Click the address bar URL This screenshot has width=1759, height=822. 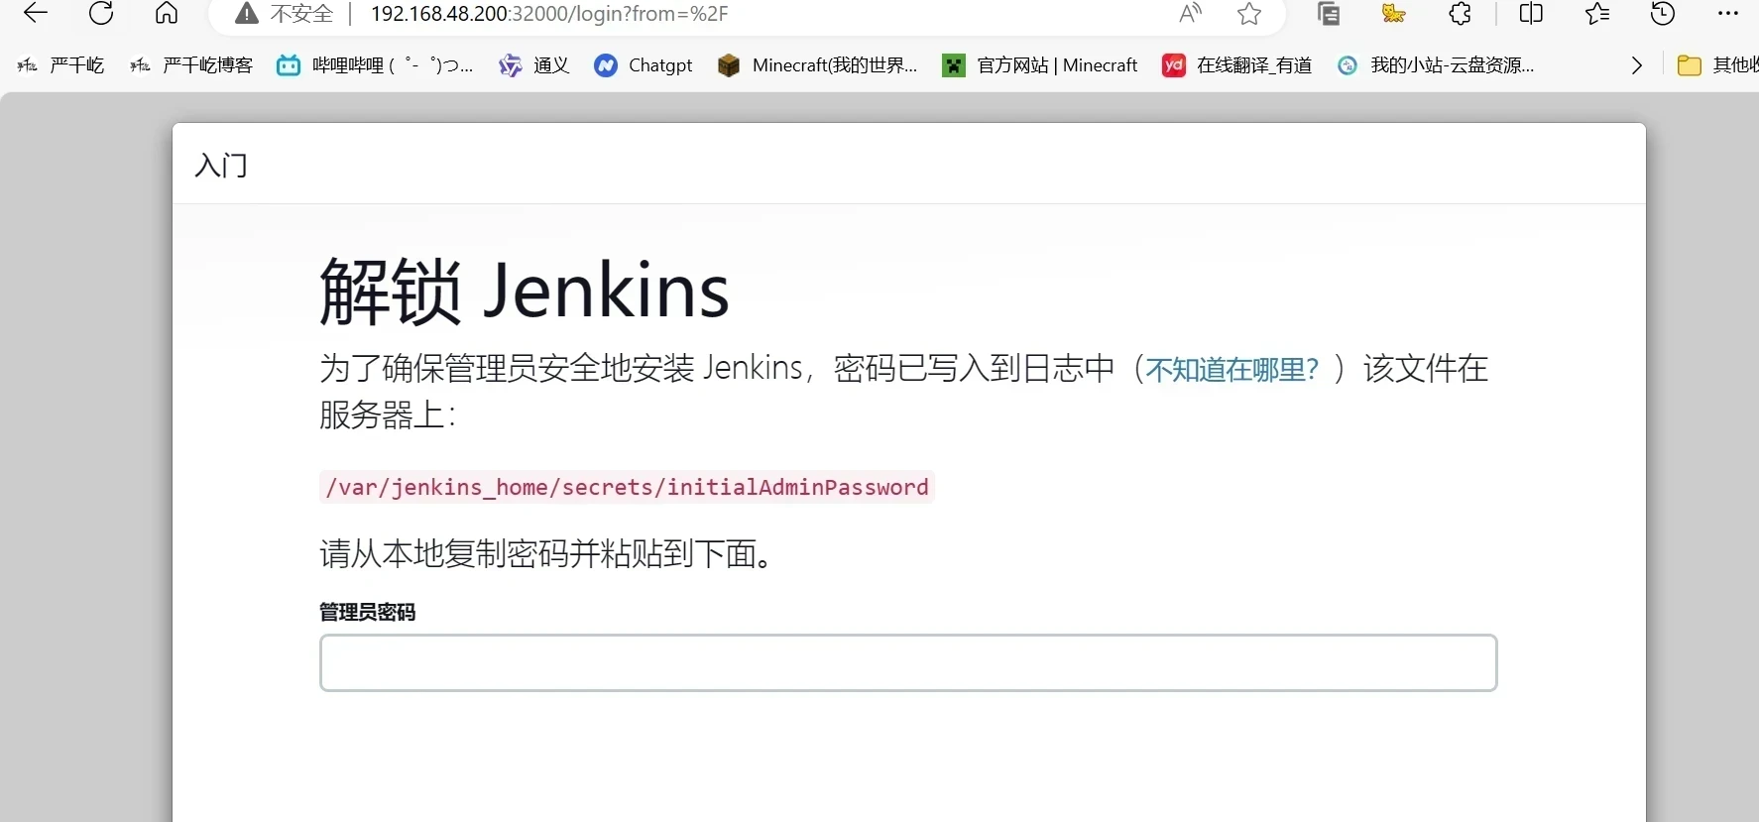[549, 14]
